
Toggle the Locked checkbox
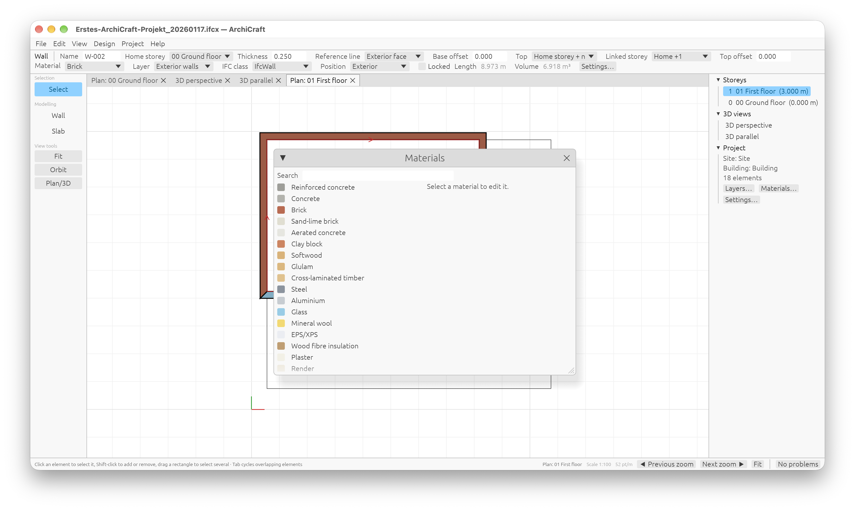click(422, 67)
